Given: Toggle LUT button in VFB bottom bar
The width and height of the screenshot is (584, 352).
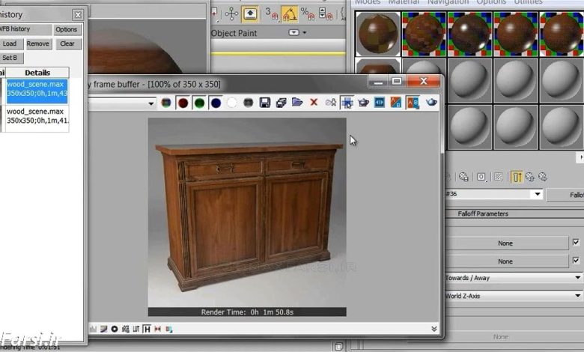Looking at the screenshot, I should click(136, 329).
